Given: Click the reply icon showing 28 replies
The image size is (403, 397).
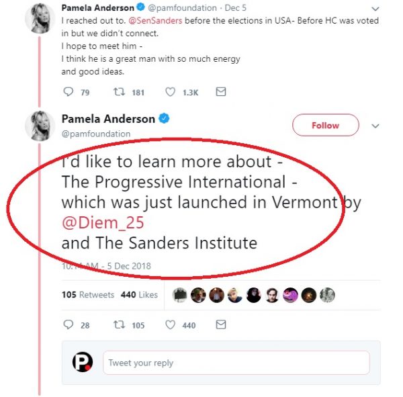Looking at the screenshot, I should 68,325.
